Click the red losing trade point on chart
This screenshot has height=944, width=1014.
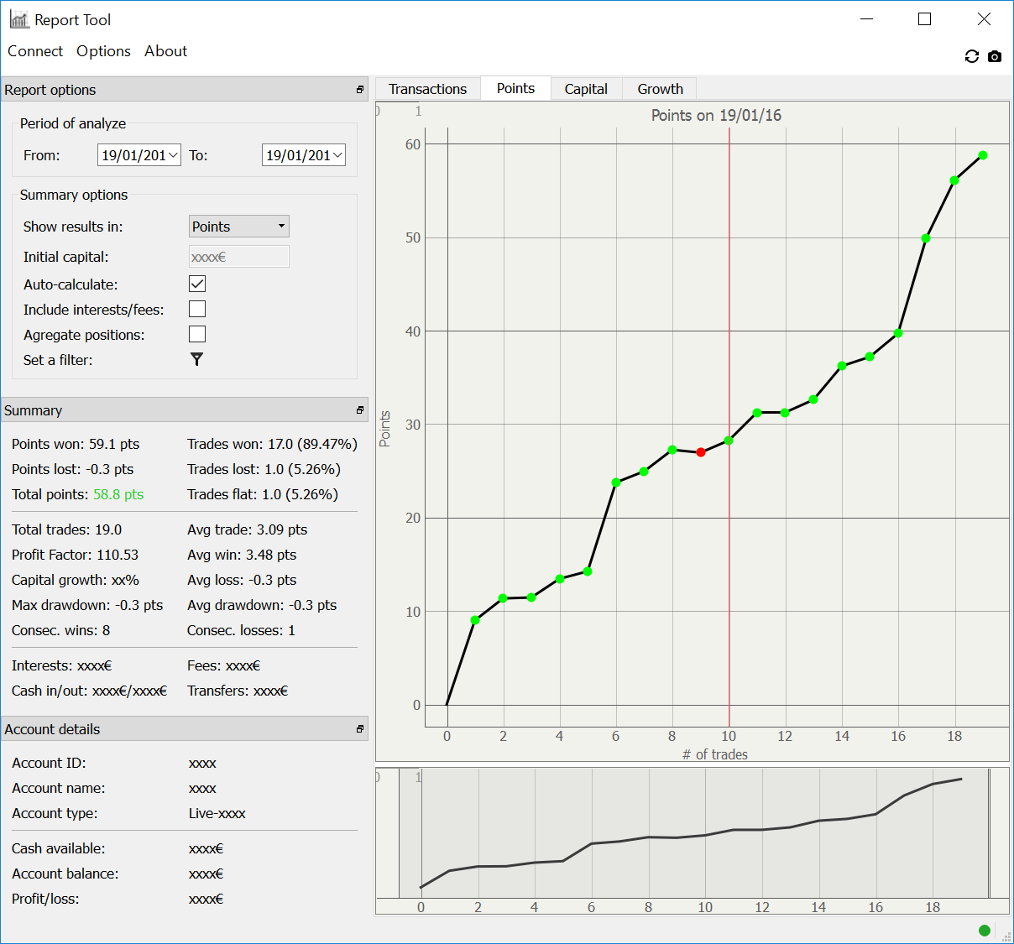pyautogui.click(x=701, y=452)
